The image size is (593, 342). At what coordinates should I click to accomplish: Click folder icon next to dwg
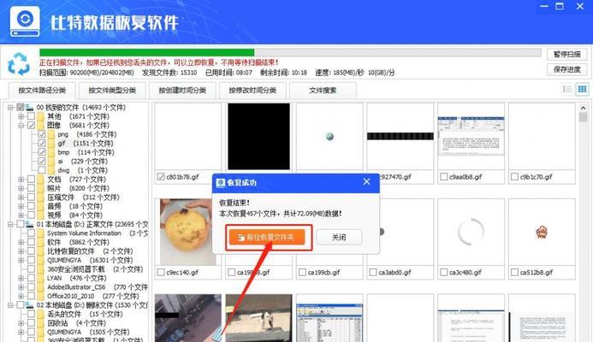pyautogui.click(x=51, y=170)
